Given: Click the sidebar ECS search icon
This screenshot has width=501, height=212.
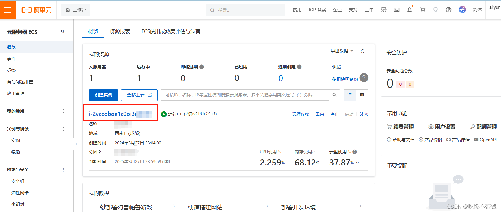Looking at the screenshot, I should point(62,31).
